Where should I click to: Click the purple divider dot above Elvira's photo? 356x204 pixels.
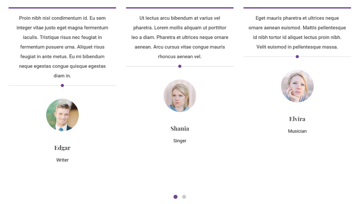pos(297,56)
